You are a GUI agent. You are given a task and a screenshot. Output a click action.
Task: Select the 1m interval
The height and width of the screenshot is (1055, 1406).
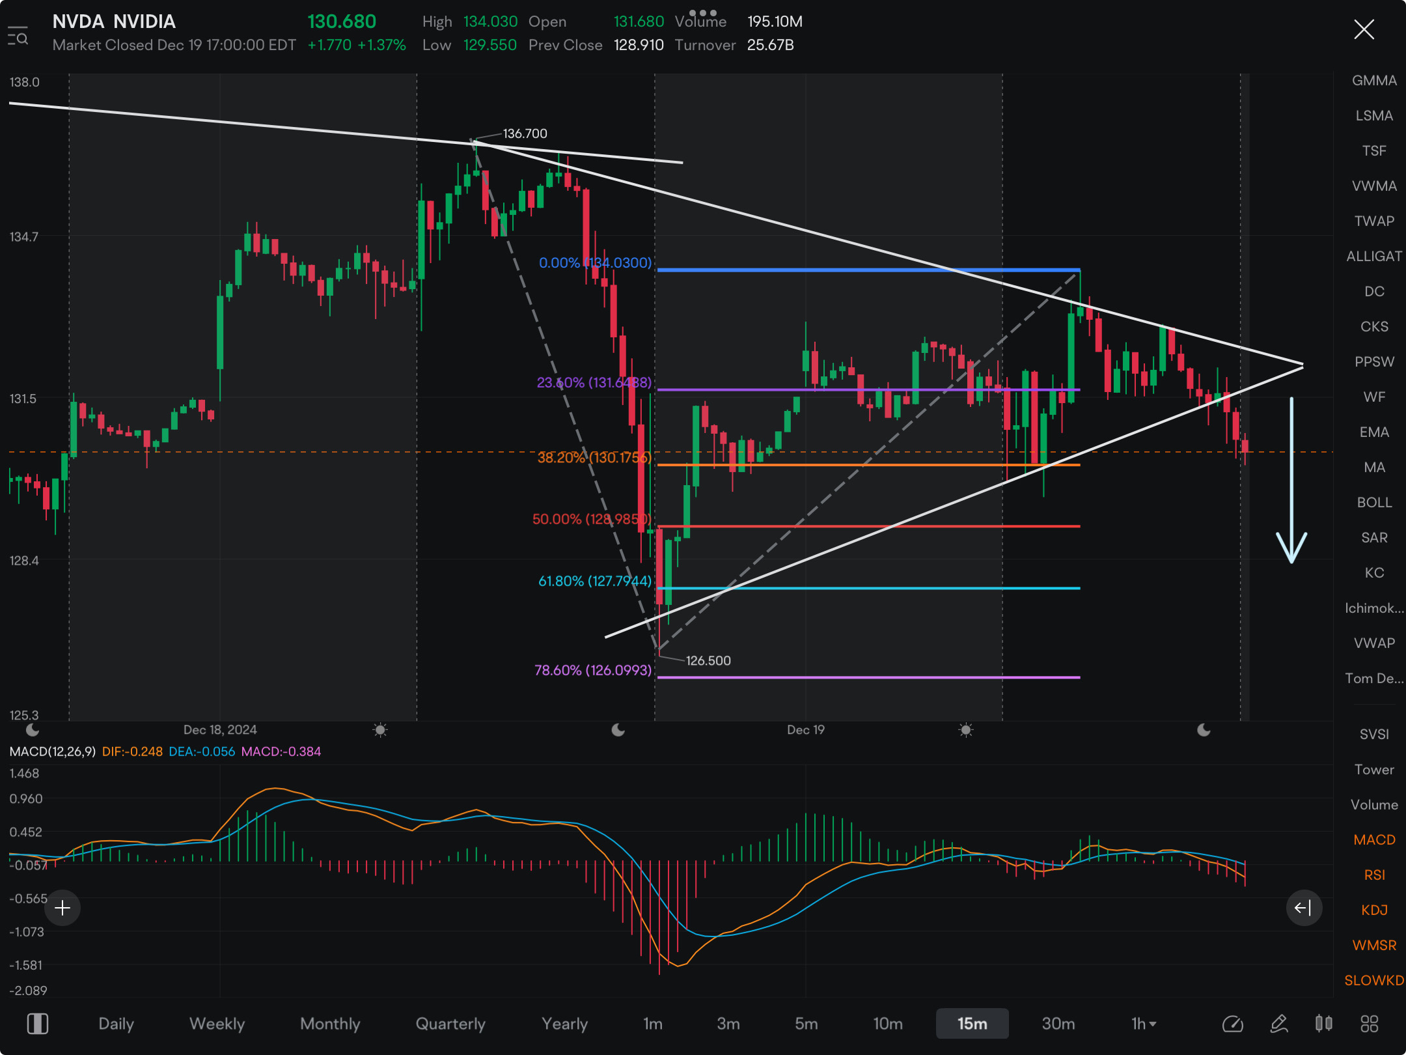point(653,1024)
